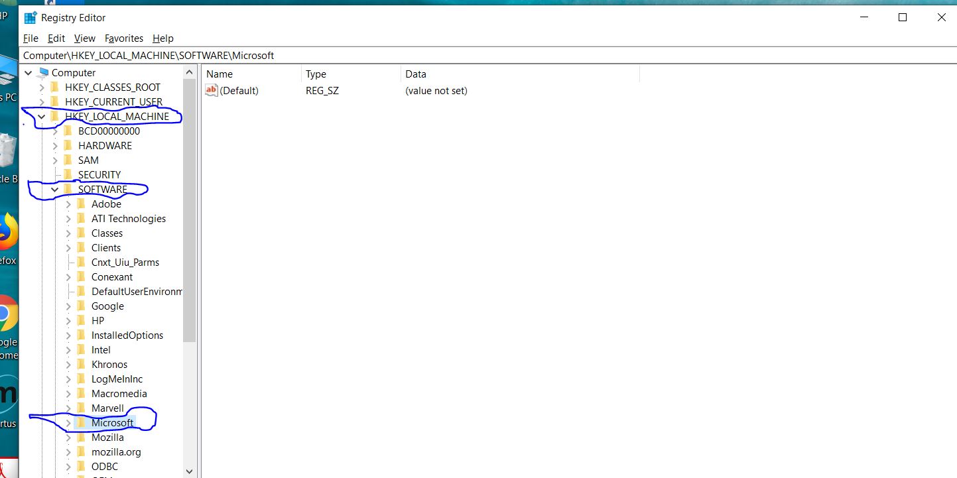
Task: Open the Edit menu
Action: coord(56,38)
